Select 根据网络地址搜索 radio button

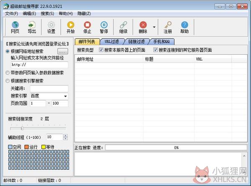(x=8, y=51)
